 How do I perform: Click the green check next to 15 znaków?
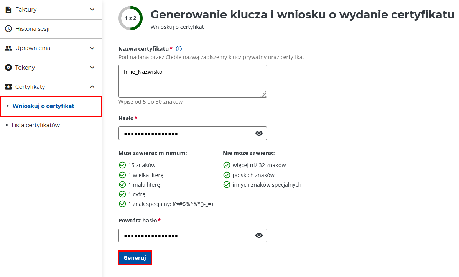122,165
